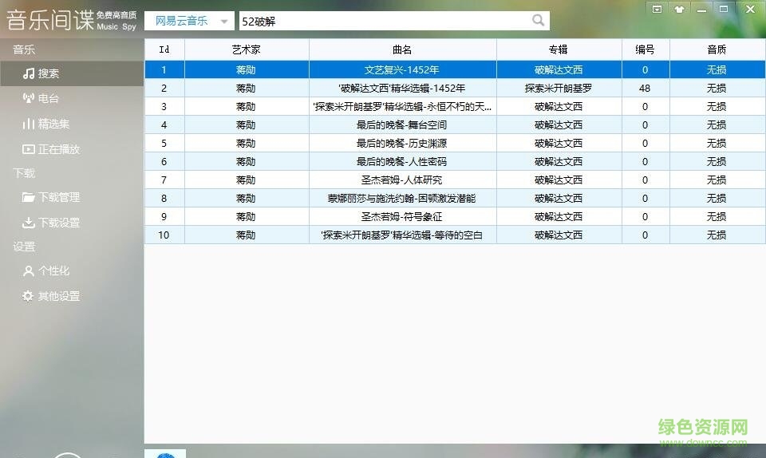Image resolution: width=766 pixels, height=458 pixels.
Task: Click the play screen icon beside 正在播放
Action: [29, 149]
